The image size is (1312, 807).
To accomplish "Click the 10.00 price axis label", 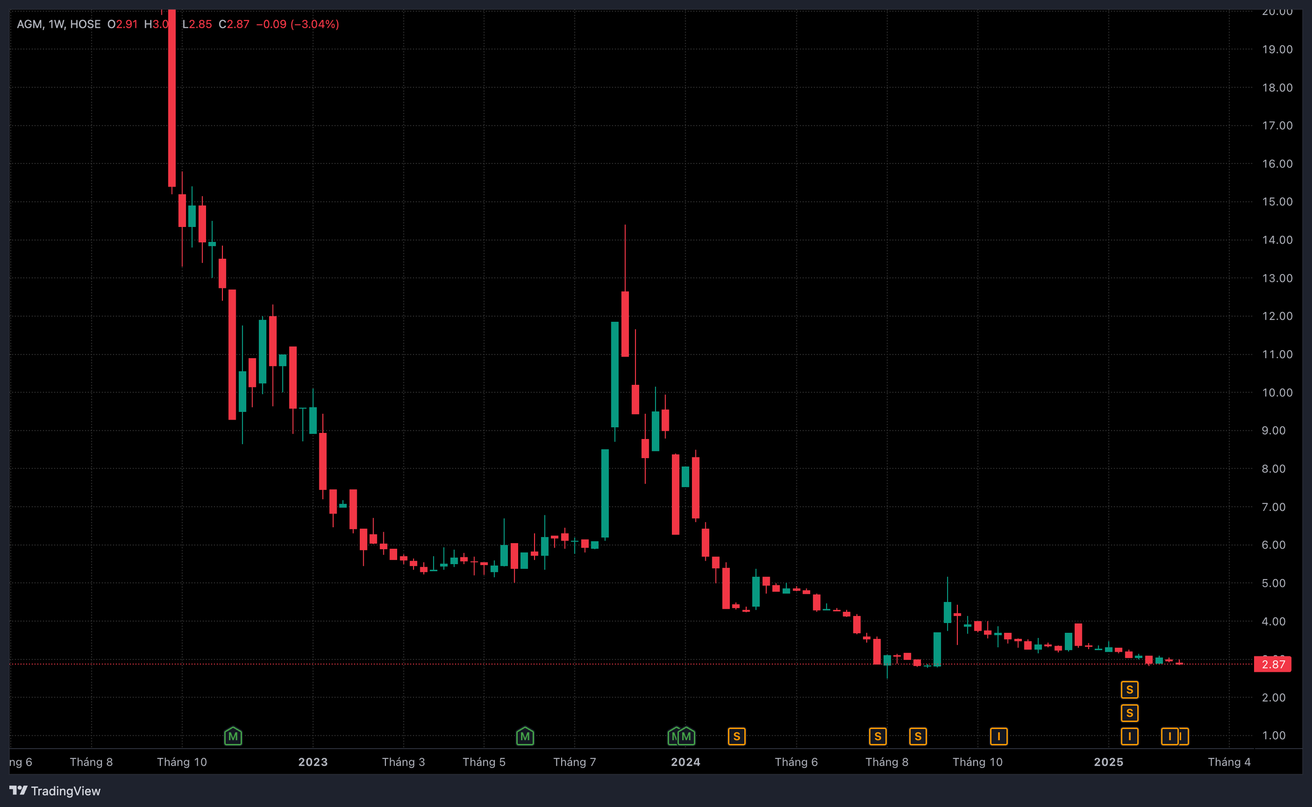I will tap(1277, 392).
